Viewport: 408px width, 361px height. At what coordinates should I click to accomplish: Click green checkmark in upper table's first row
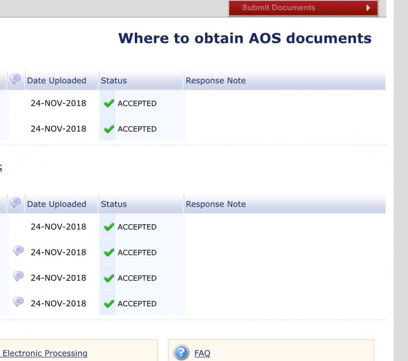point(109,103)
